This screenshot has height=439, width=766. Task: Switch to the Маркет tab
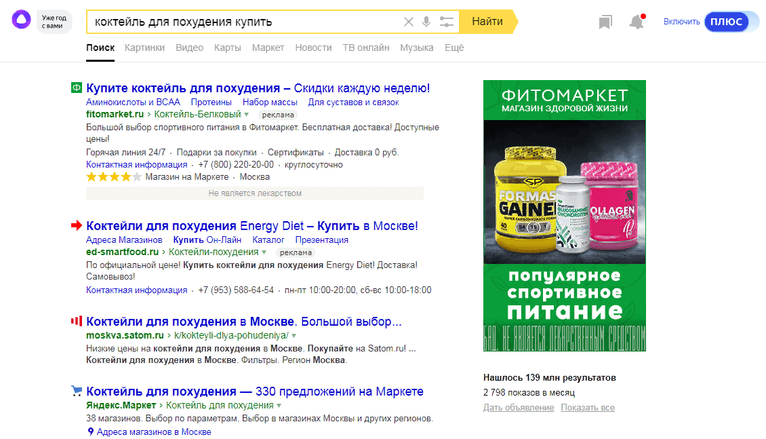268,47
